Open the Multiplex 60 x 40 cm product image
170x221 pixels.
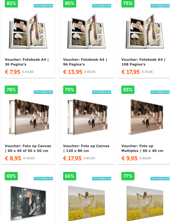tap(146, 117)
